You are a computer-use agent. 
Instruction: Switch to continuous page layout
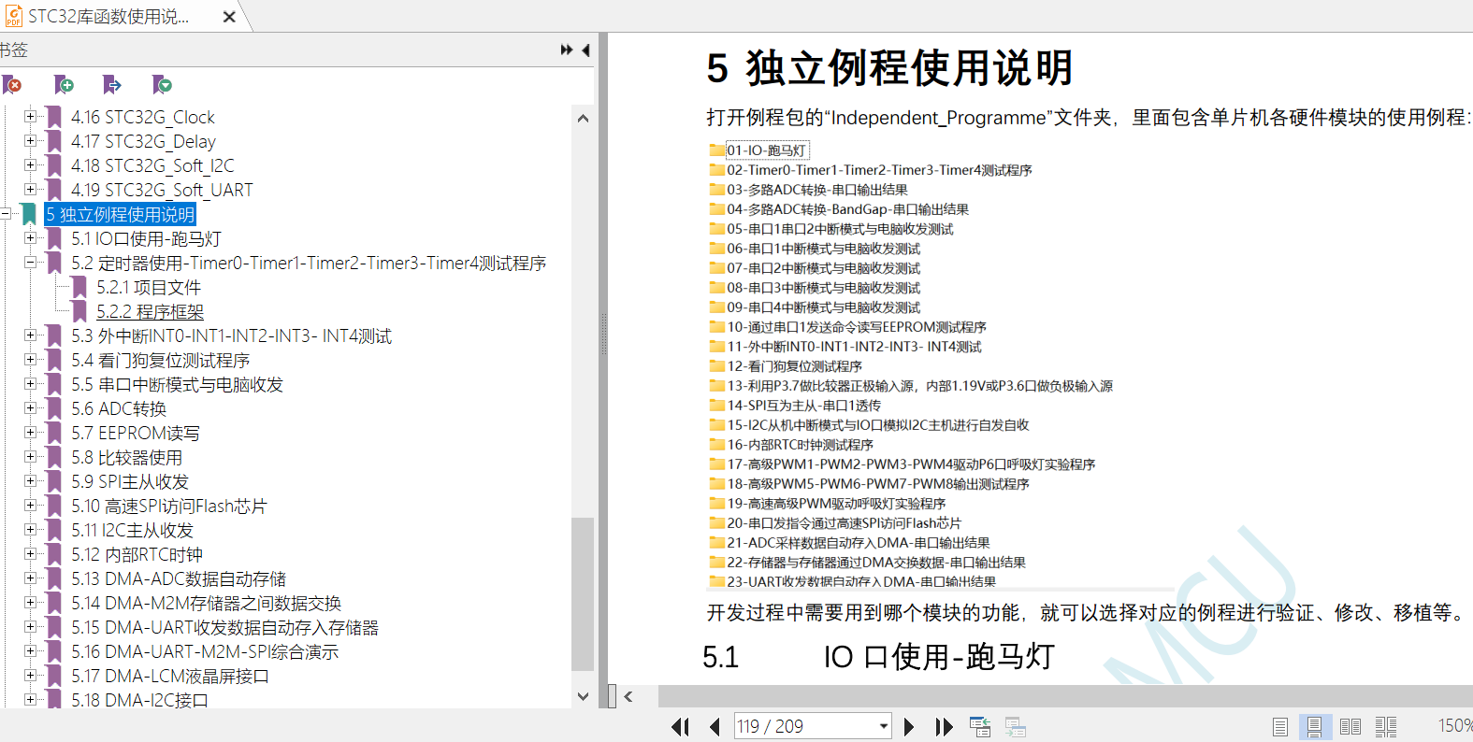[x=1315, y=726]
